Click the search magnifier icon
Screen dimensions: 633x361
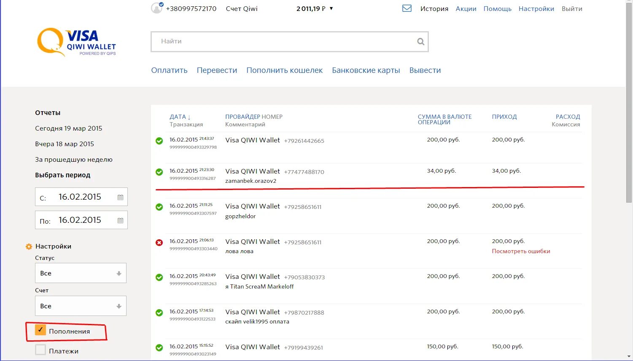(420, 41)
